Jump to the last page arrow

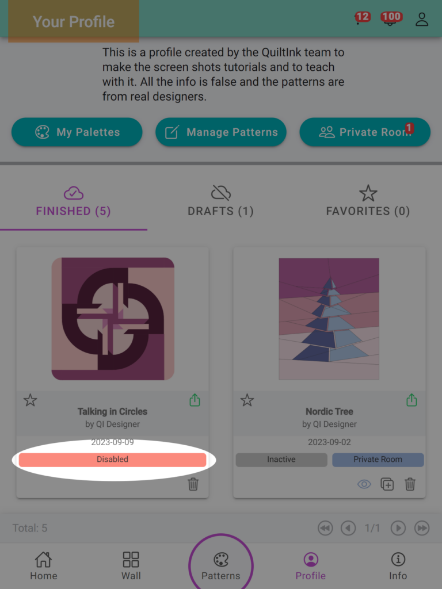point(422,528)
